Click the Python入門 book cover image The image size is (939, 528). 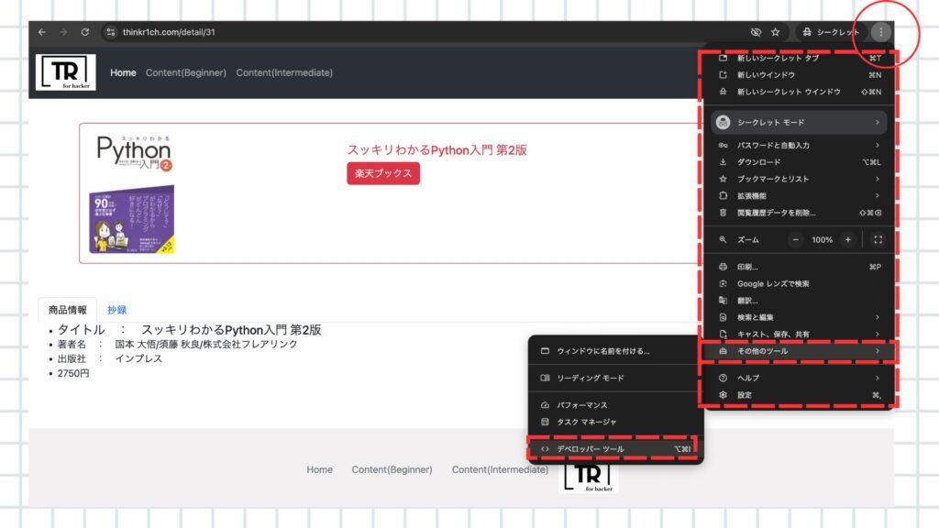click(x=133, y=194)
